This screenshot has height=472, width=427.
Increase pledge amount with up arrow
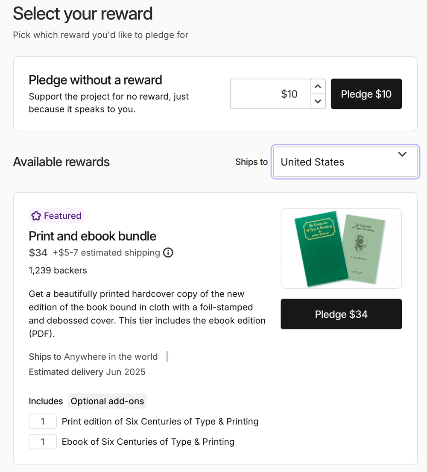pos(318,86)
